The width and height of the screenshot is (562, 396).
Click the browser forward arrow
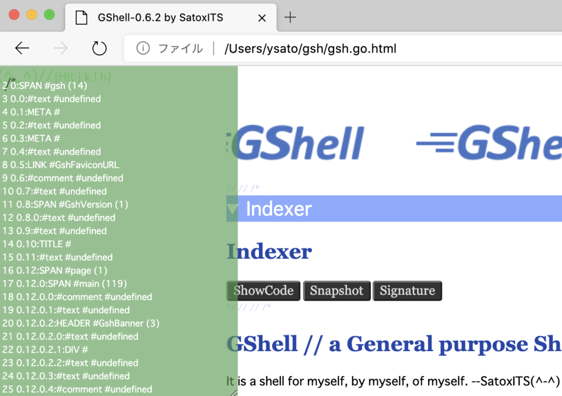pyautogui.click(x=60, y=49)
